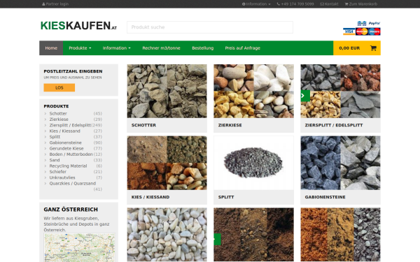Select the Home menu item
The height and width of the screenshot is (262, 420).
(51, 48)
